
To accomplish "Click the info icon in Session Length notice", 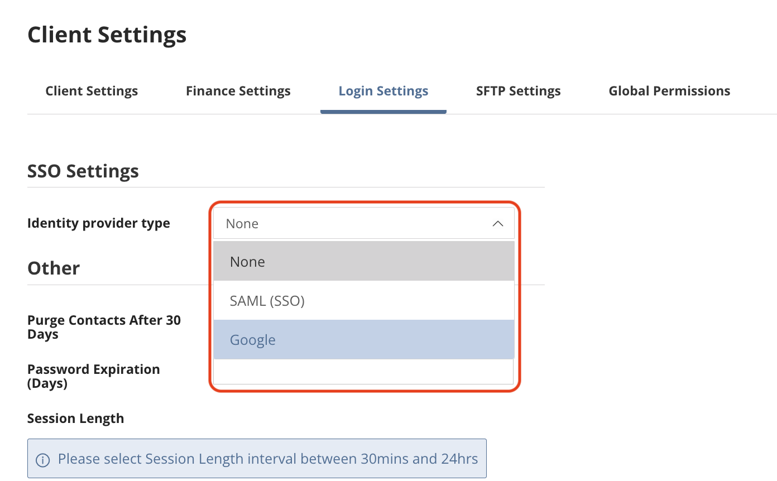I will point(42,460).
